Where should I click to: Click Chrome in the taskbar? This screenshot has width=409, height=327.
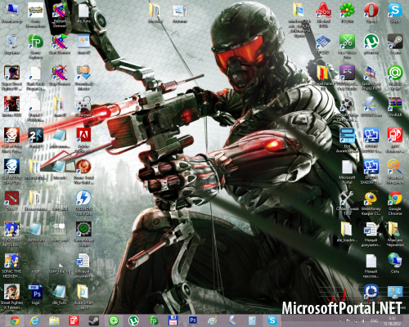[15, 320]
